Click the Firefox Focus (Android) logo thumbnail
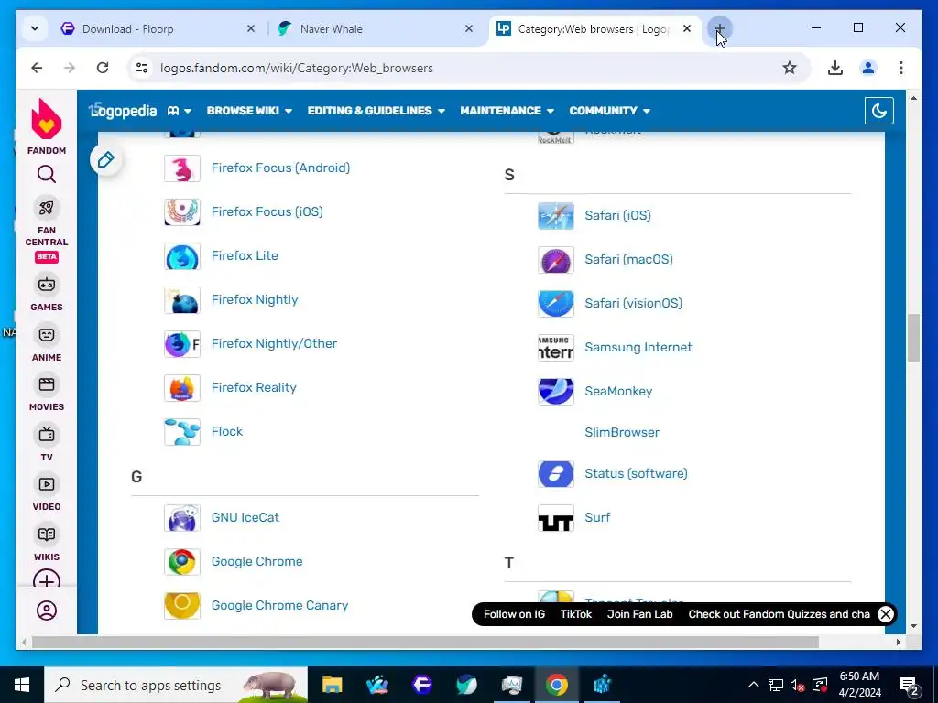Viewport: 938px width, 703px height. point(182,168)
